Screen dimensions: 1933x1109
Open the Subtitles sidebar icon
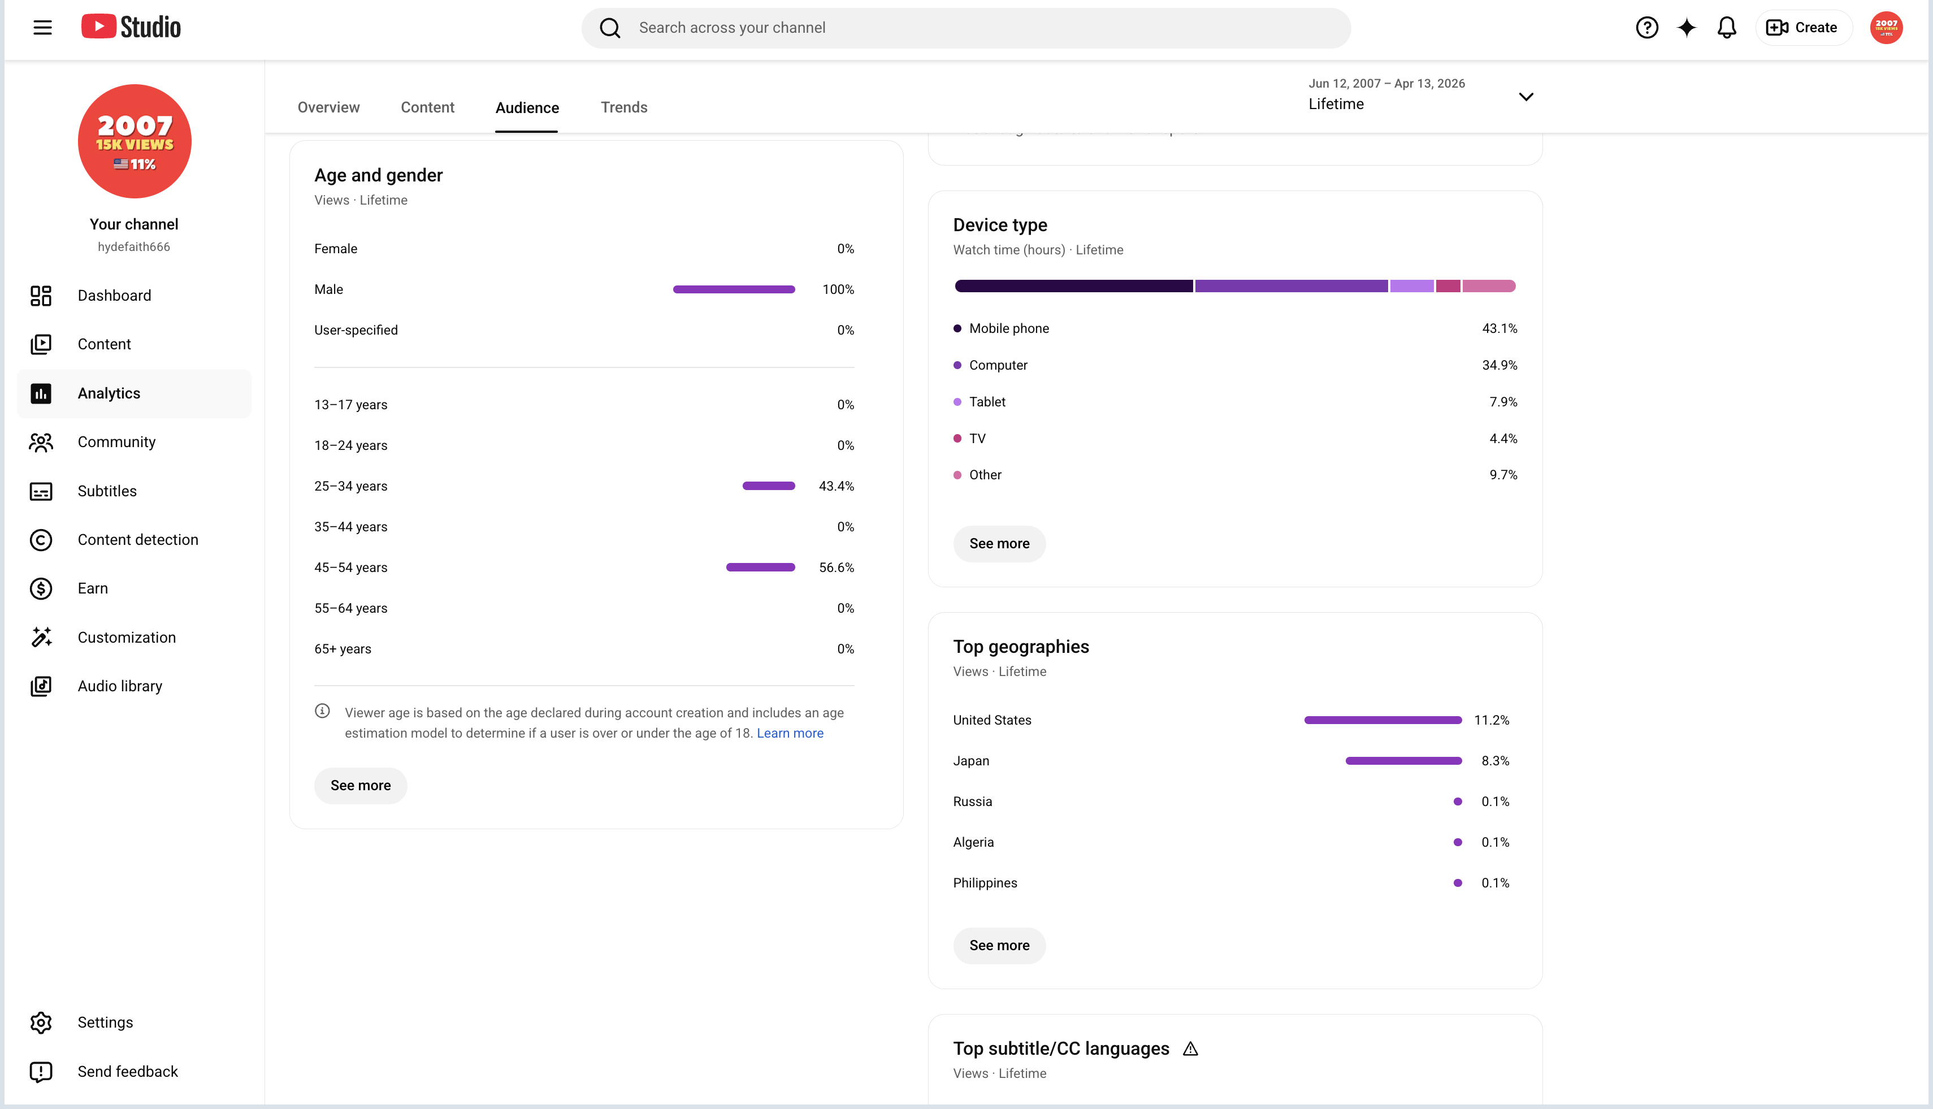(x=41, y=491)
